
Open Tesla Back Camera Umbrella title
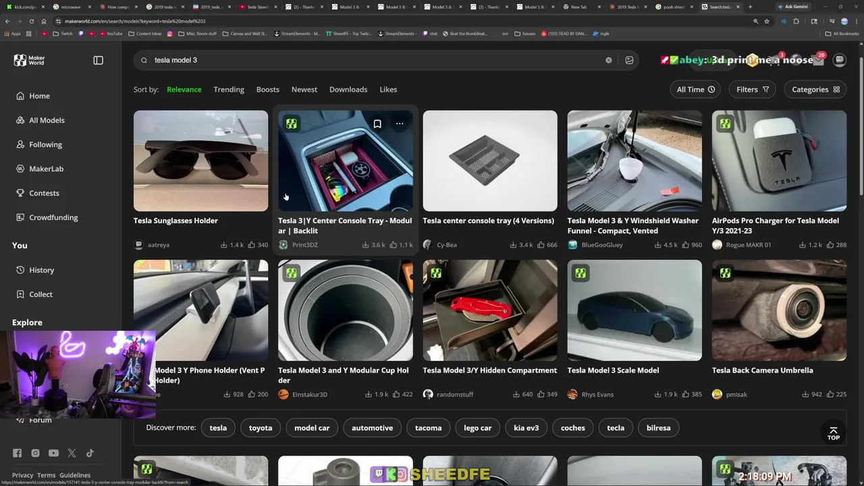tap(763, 370)
